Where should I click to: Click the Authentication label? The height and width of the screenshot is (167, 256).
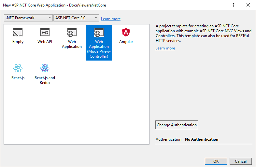click(x=168, y=139)
